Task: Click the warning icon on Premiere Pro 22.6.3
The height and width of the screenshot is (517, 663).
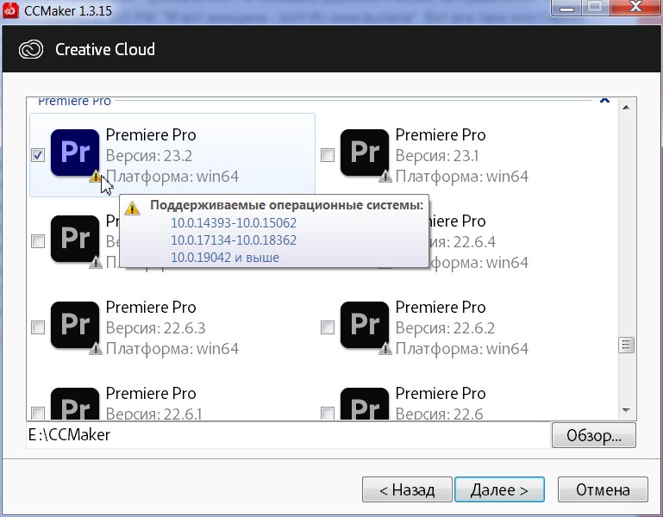Action: [96, 348]
